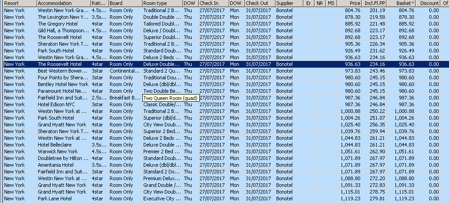Click the Executive City... room type cell
This screenshot has width=449, height=203.
tap(163, 199)
